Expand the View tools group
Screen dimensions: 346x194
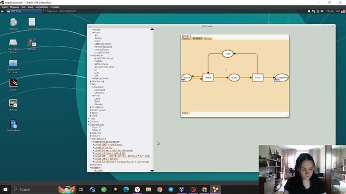91,116
